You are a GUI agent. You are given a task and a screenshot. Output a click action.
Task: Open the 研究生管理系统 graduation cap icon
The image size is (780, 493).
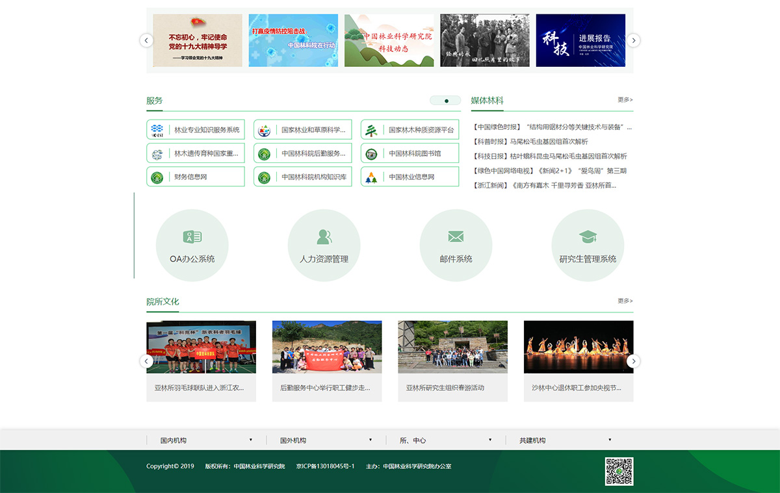coord(588,237)
